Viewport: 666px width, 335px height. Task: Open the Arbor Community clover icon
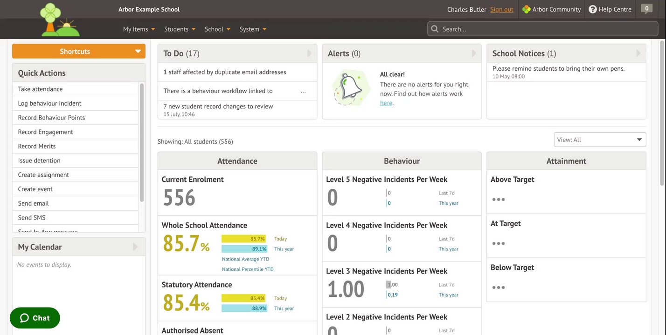point(526,9)
